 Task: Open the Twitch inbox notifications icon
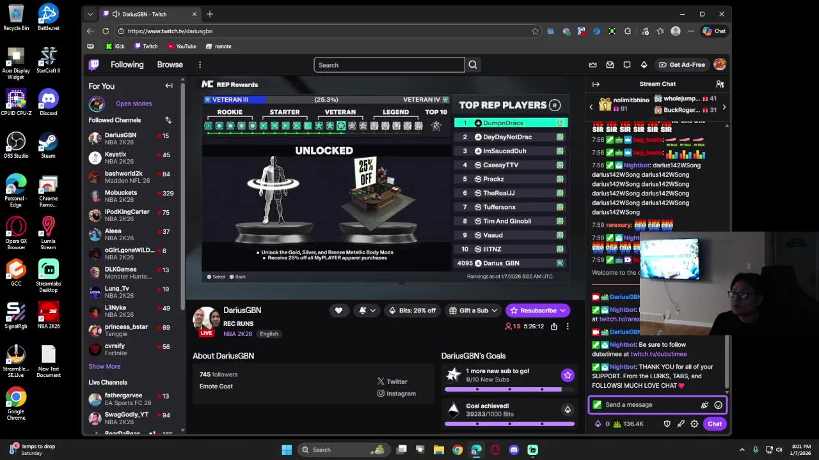610,65
